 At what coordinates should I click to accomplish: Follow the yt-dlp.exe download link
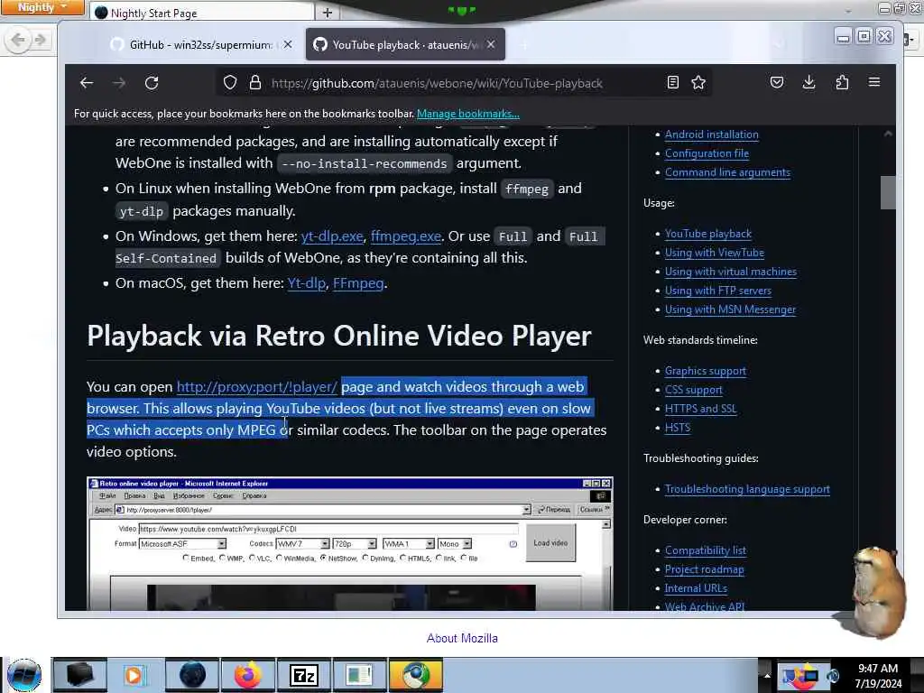click(x=332, y=236)
